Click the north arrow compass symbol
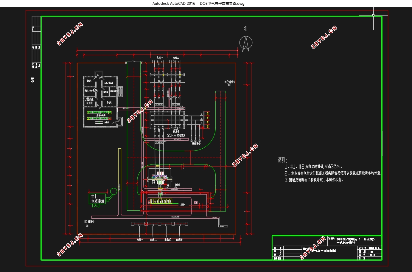Image resolution: width=412 pixels, height=272 pixels. (246, 44)
